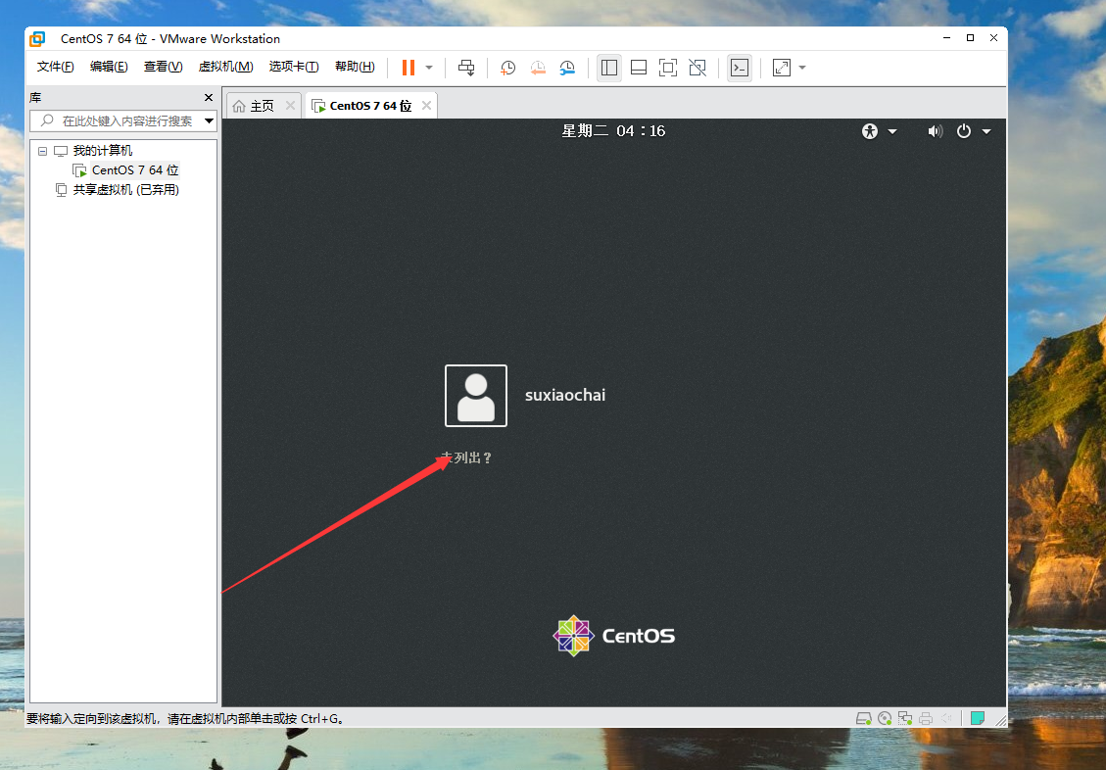Open the power options dropdown beside pause

[429, 68]
